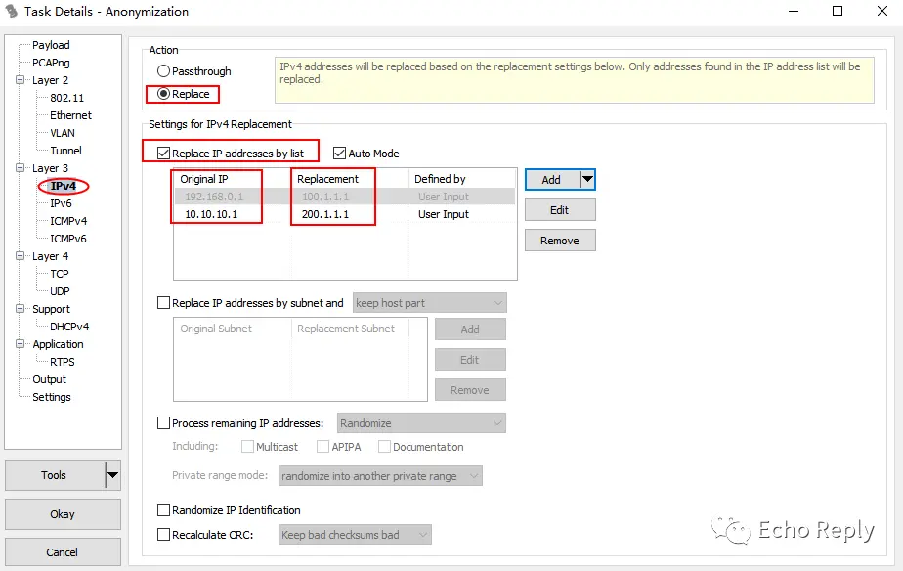Select PCAPng in the tree
Viewport: 903px width, 571px height.
click(51, 63)
